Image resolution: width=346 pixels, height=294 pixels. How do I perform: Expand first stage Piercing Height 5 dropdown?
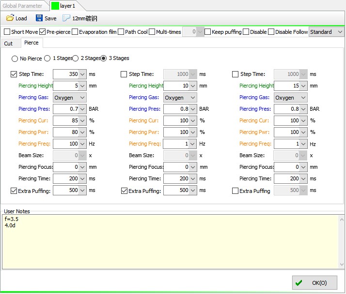pyautogui.click(x=82, y=86)
